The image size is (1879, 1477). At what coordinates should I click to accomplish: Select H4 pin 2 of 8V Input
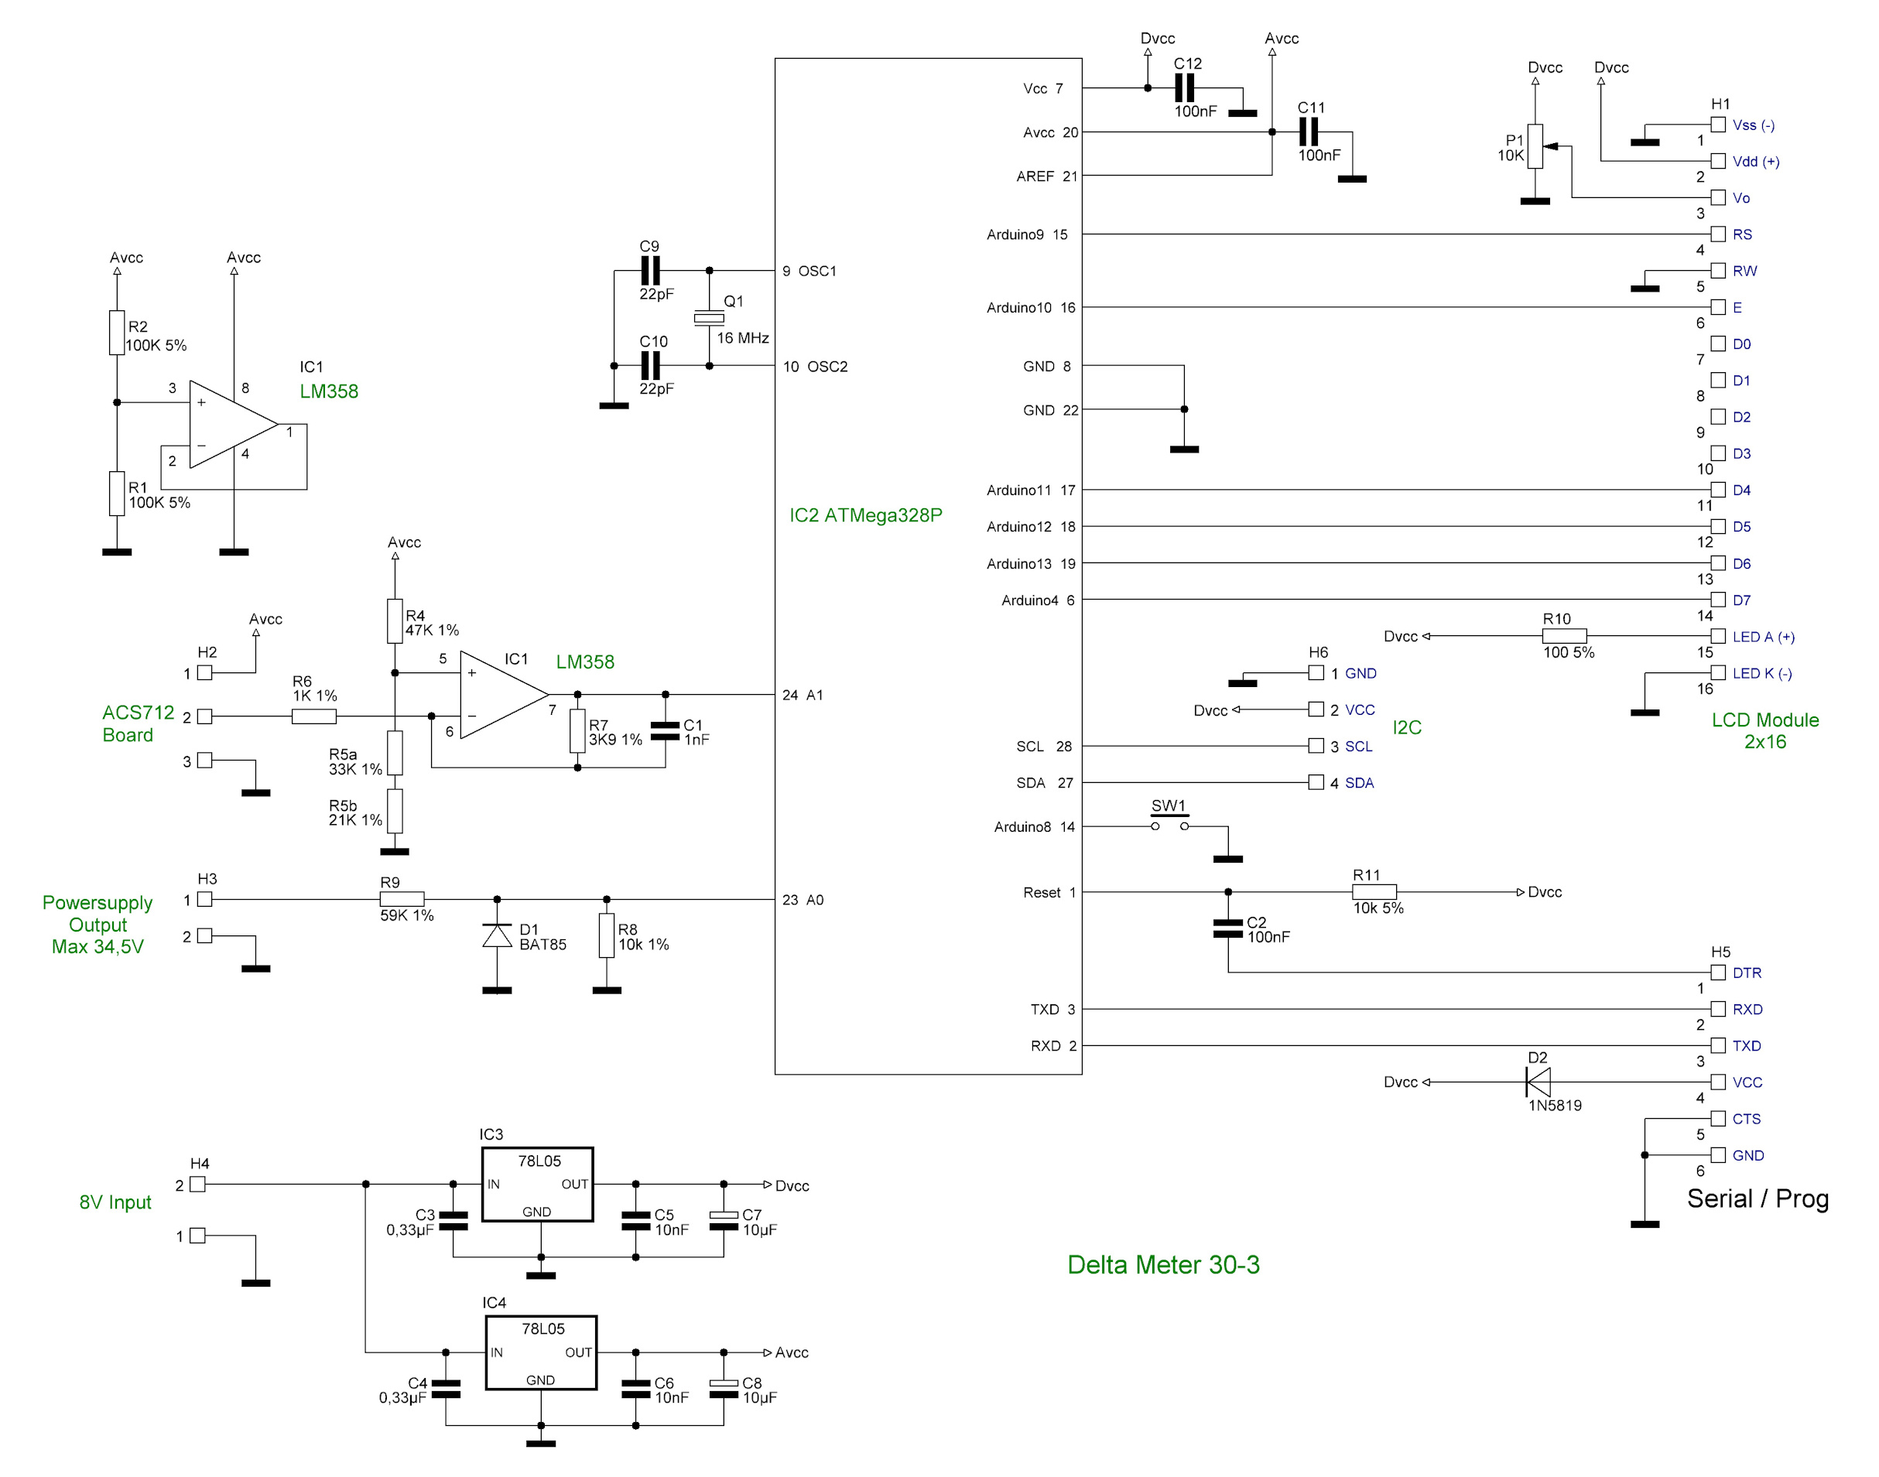(197, 1184)
